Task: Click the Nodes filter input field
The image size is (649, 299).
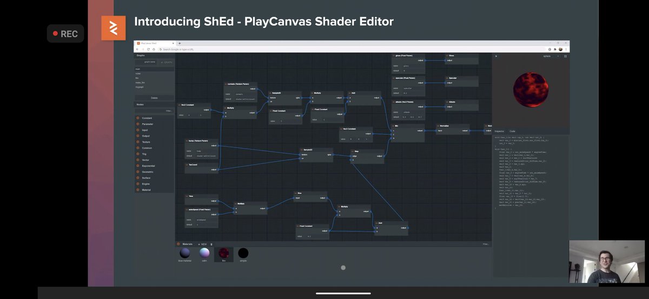Action: tap(154, 111)
